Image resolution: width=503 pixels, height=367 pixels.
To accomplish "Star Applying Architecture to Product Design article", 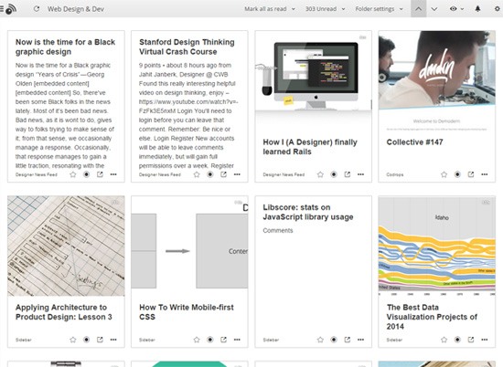I will pos(73,340).
